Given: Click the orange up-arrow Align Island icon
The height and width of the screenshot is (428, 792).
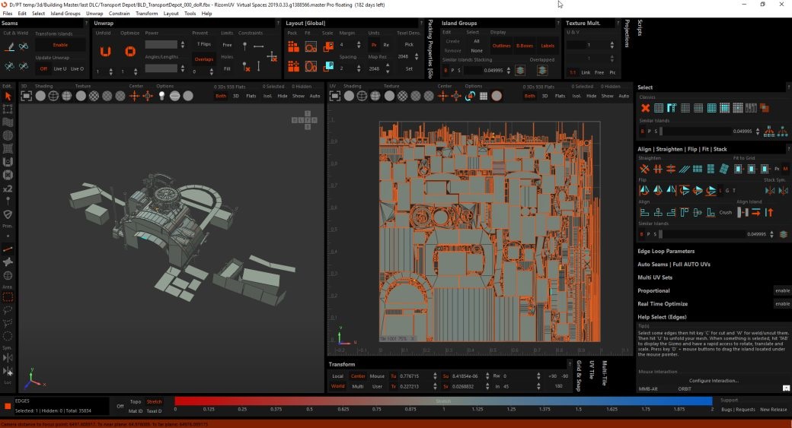Looking at the screenshot, I should point(769,213).
